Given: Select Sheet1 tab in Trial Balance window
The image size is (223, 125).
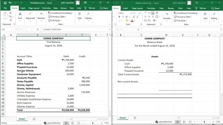Looking at the screenshot, I should (x=22, y=119).
